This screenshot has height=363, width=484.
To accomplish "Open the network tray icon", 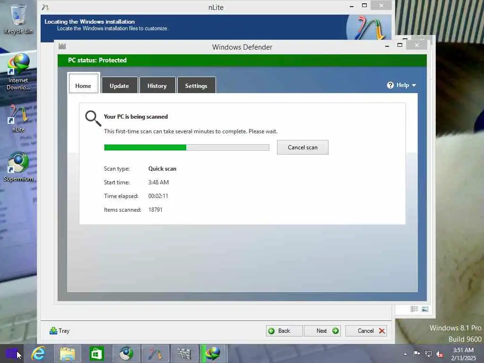I will [x=428, y=354].
